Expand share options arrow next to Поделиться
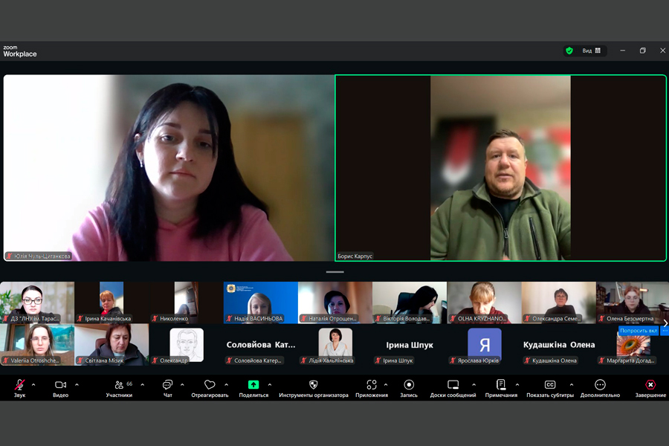The height and width of the screenshot is (446, 669). (x=270, y=384)
